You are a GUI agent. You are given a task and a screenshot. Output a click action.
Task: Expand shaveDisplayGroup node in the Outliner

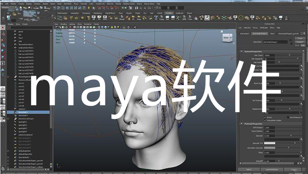click(x=8, y=77)
